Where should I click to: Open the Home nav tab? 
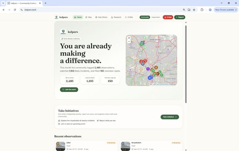tap(78, 17)
